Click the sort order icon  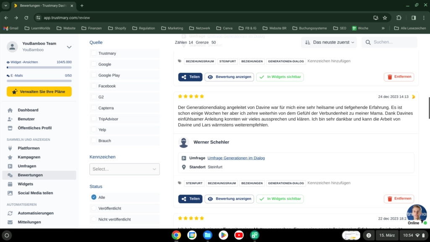[x=307, y=42]
